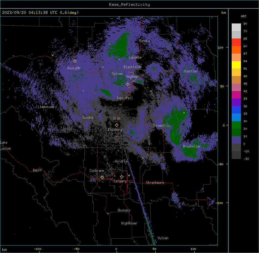Pick the bright green 20-30 dBZ legend swatch
The width and height of the screenshot is (259, 253).
coord(236,125)
